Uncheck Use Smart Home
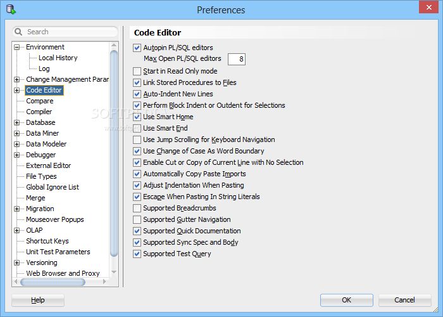443x317 pixels. click(137, 117)
